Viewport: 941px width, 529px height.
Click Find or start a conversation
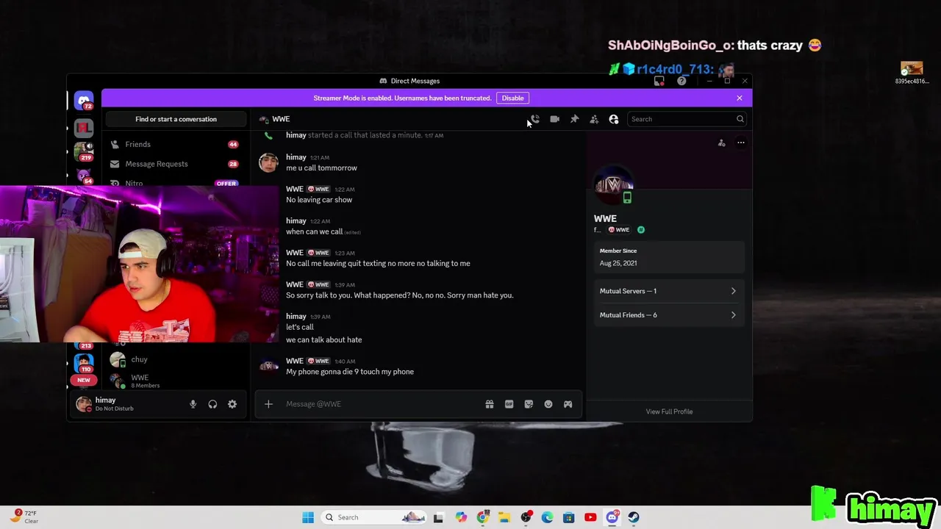pos(176,119)
